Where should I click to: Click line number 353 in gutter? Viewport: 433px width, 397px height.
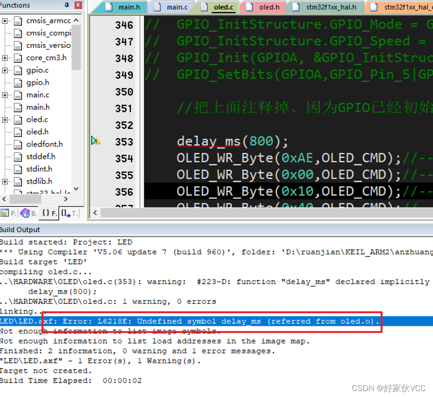pyautogui.click(x=124, y=142)
